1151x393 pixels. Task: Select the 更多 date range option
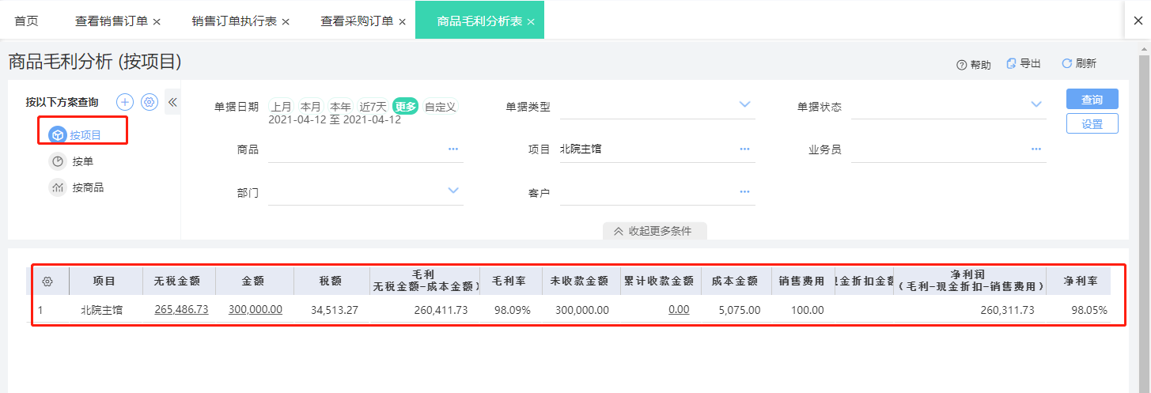pos(406,107)
